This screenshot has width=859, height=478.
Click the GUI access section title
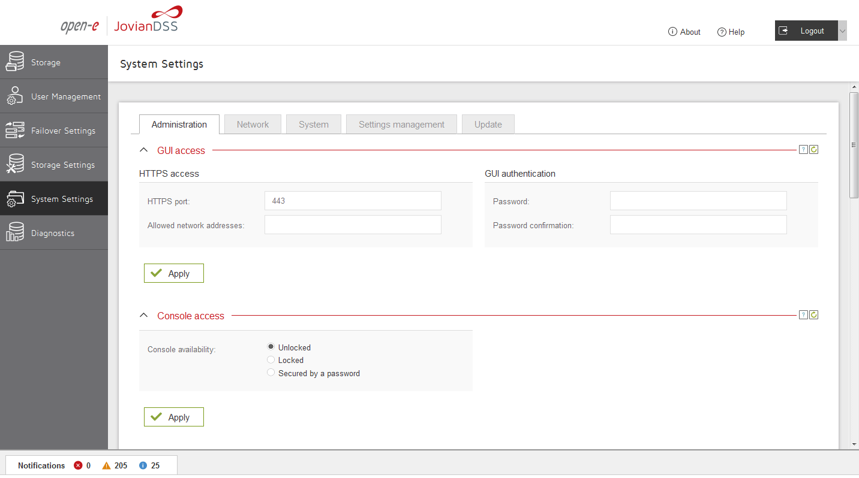[x=181, y=150]
